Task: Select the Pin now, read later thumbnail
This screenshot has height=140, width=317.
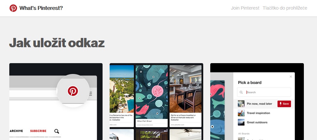Action: (x=241, y=104)
